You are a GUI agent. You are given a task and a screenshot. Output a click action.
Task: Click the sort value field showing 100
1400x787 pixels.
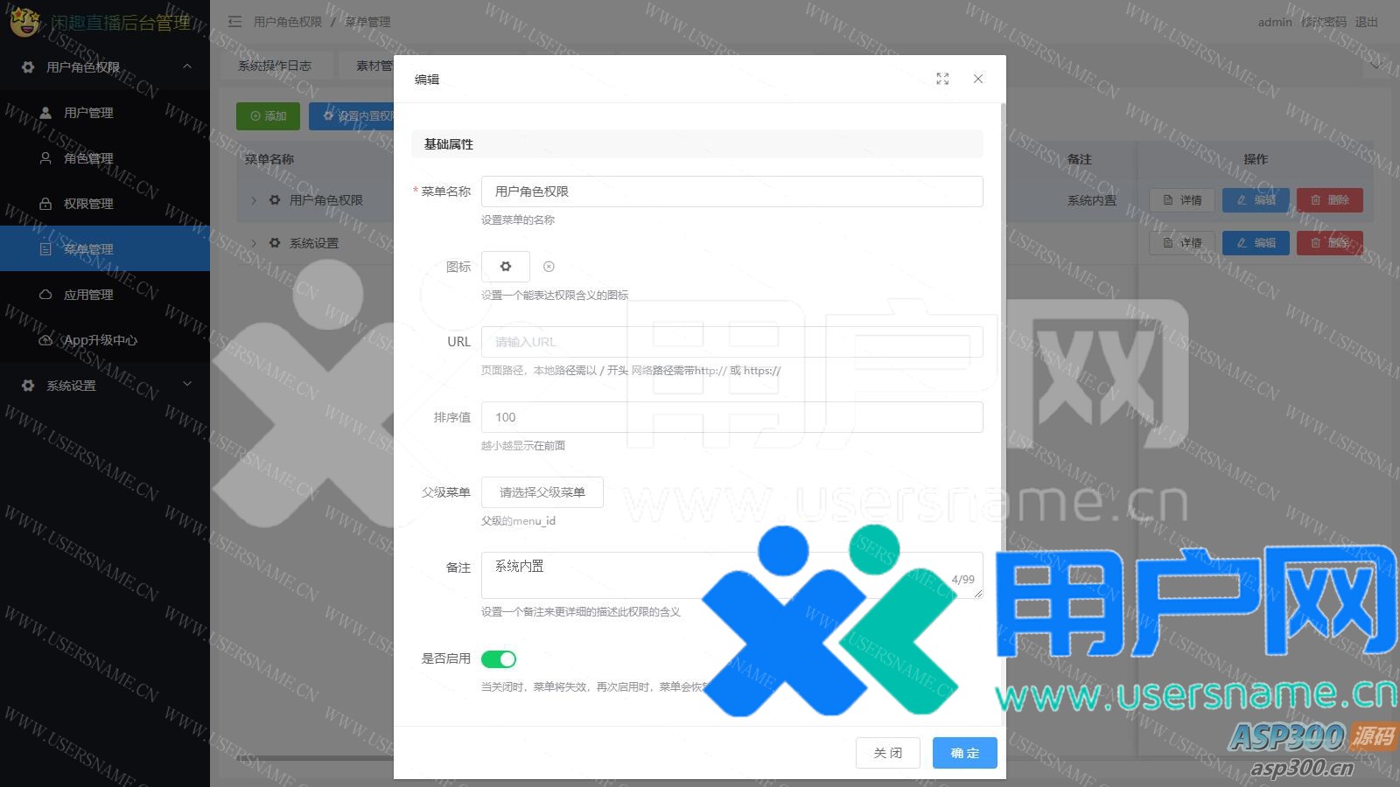[x=732, y=417]
